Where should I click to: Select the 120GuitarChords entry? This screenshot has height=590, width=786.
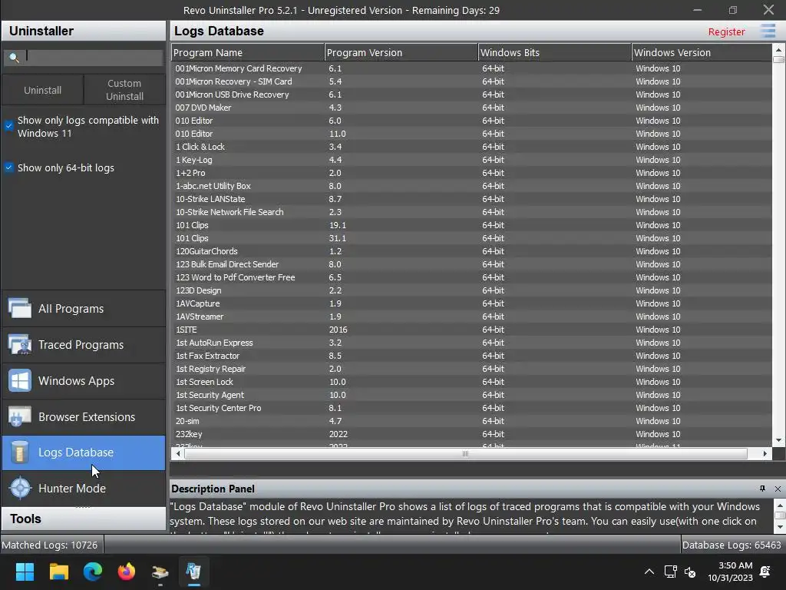(471, 251)
